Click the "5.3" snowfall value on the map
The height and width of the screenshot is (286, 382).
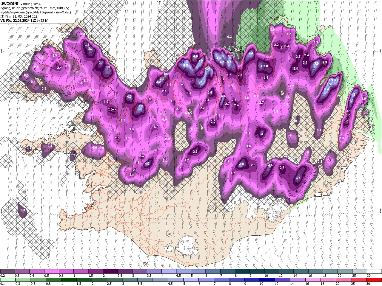(x=141, y=106)
